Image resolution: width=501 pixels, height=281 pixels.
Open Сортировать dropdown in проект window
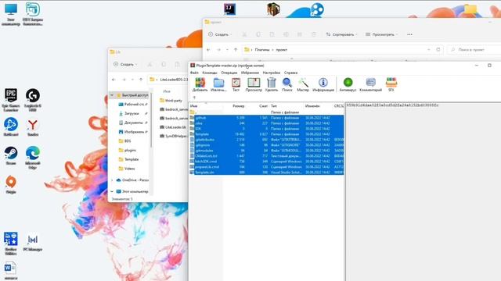click(341, 34)
